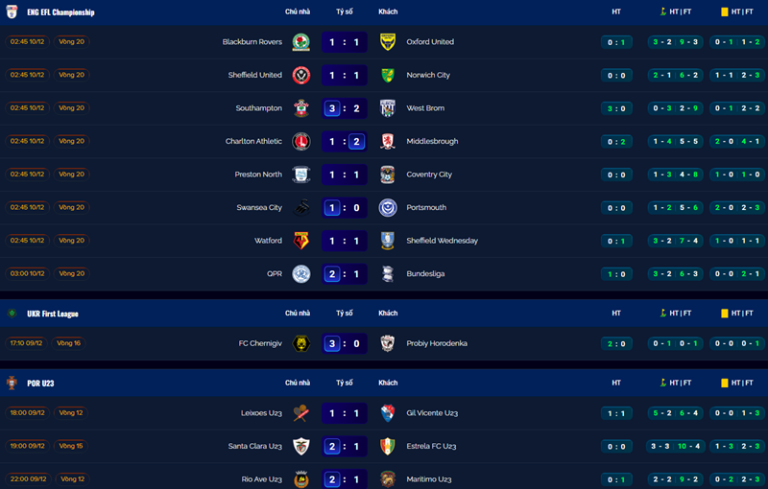Click the Watford club badge
768x489 pixels.
[x=301, y=241]
